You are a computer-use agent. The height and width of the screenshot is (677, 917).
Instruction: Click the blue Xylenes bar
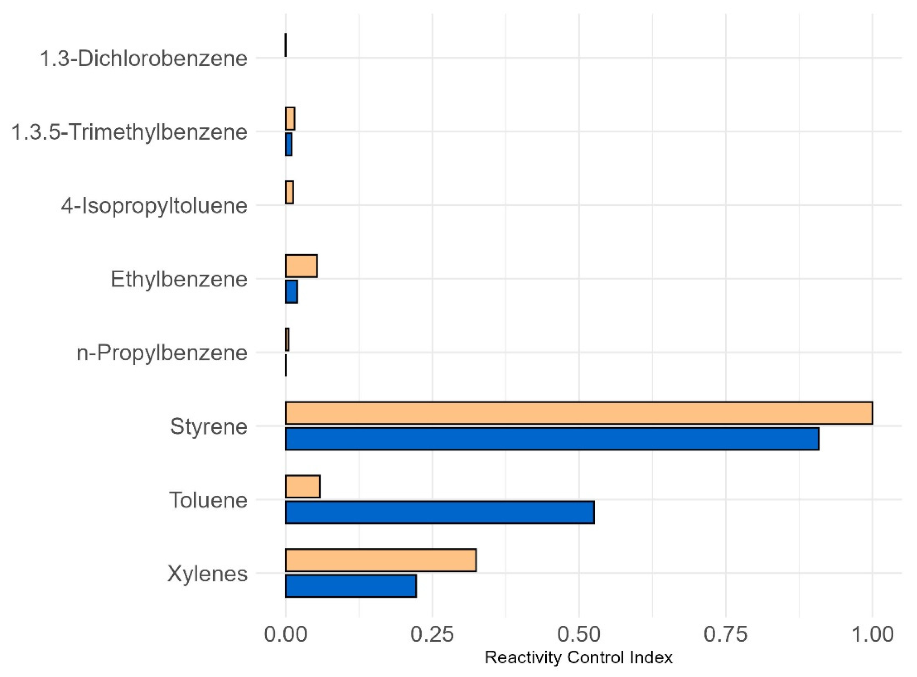(x=350, y=586)
